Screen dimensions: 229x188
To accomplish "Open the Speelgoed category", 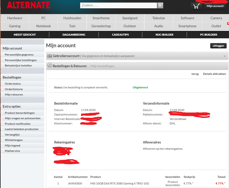I will coord(130,18).
